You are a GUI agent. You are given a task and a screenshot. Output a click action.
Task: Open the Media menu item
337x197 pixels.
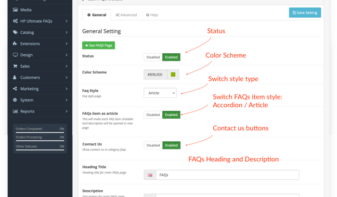tap(40, 10)
